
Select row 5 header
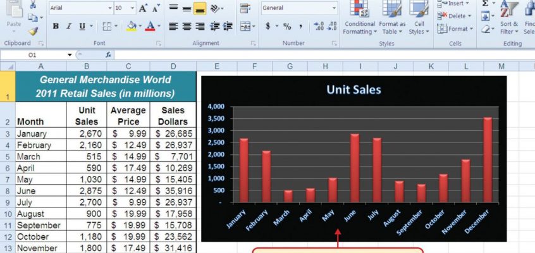[x=8, y=156]
